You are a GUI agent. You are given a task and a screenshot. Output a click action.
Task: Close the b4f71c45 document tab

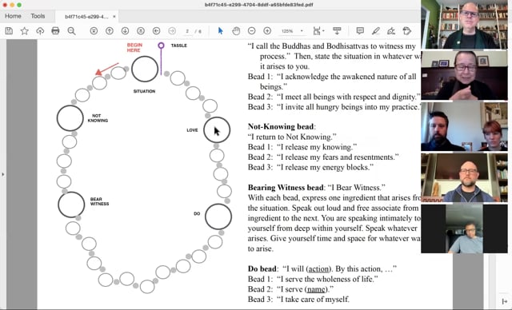coord(114,16)
